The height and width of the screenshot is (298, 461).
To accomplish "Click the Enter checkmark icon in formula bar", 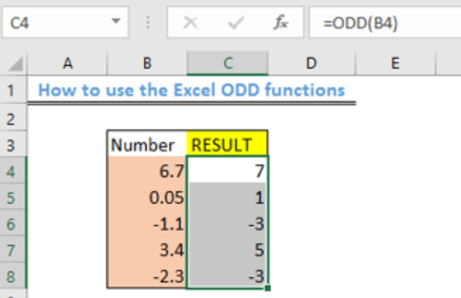I will pos(236,22).
